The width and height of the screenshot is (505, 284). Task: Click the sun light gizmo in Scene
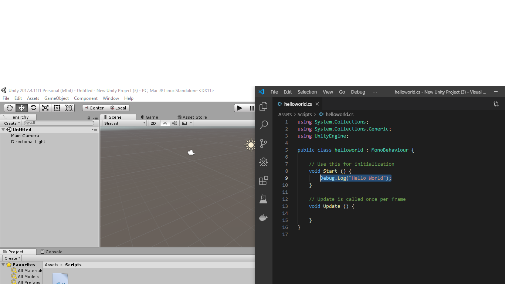pyautogui.click(x=250, y=145)
